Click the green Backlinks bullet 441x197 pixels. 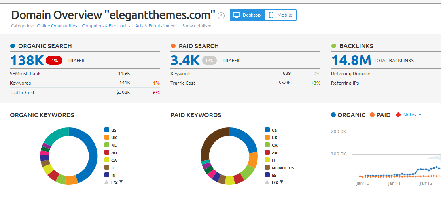[x=333, y=46]
